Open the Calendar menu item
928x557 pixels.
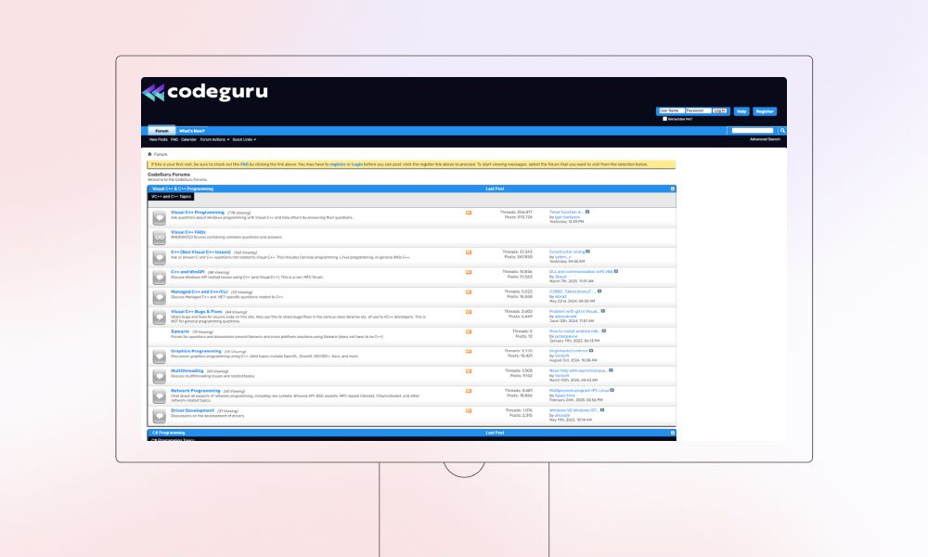188,139
